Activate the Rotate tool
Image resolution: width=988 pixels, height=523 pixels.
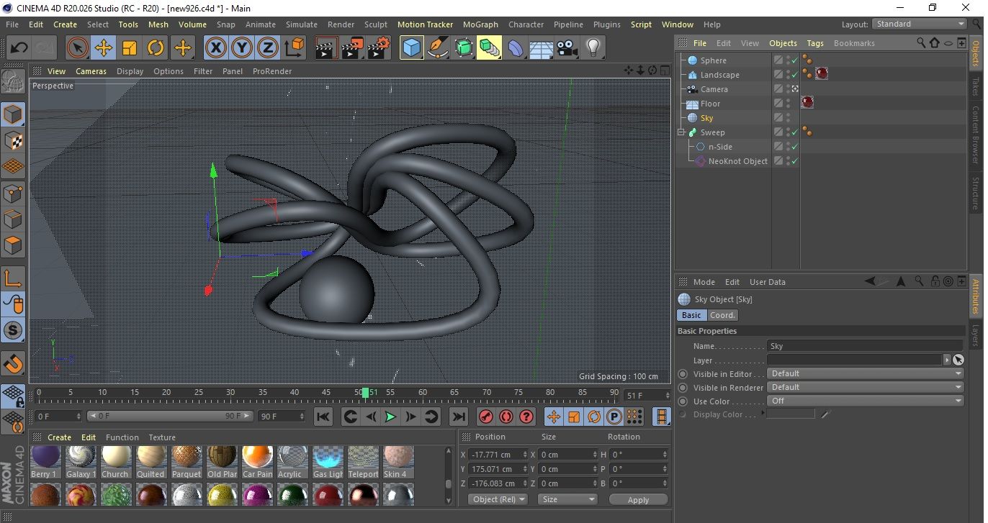pos(156,48)
